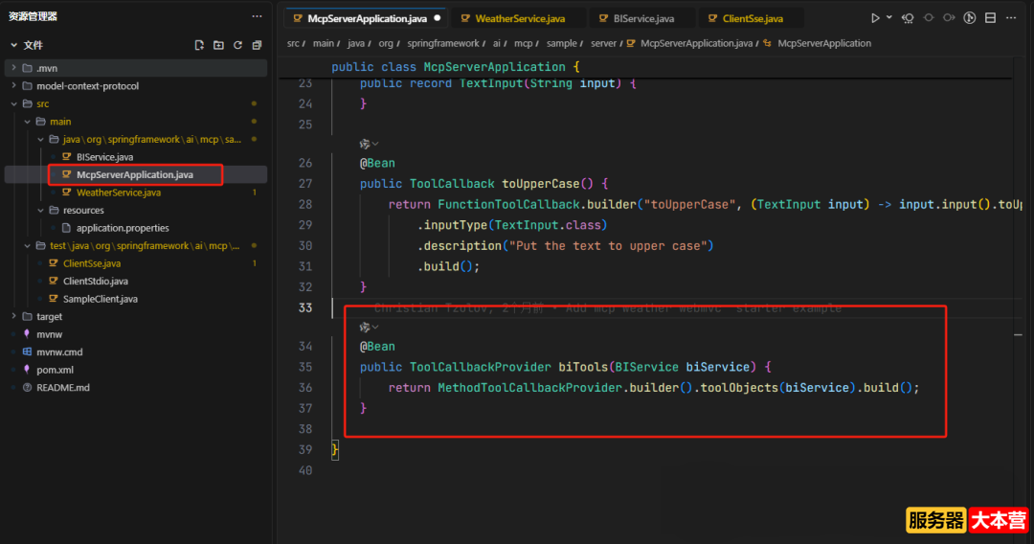Click the MethodToolCallbackProvider return statement
The width and height of the screenshot is (1034, 544).
[x=654, y=388]
